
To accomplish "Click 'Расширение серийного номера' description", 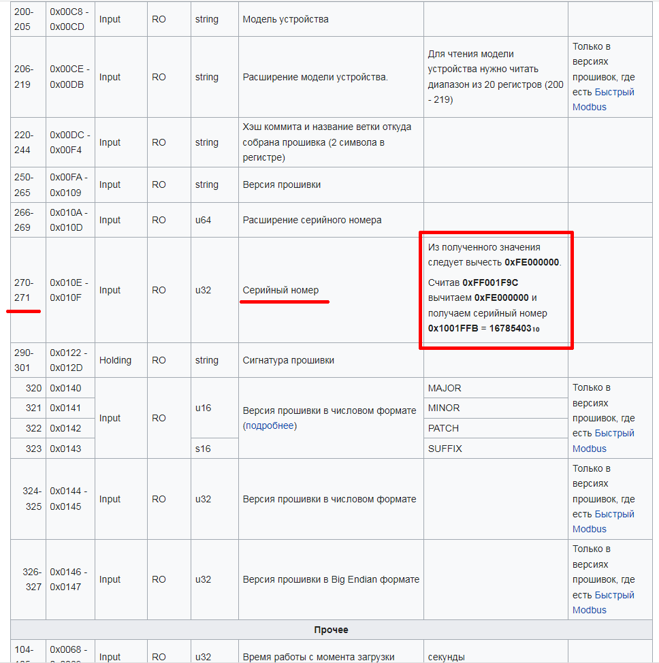I will pos(312,220).
